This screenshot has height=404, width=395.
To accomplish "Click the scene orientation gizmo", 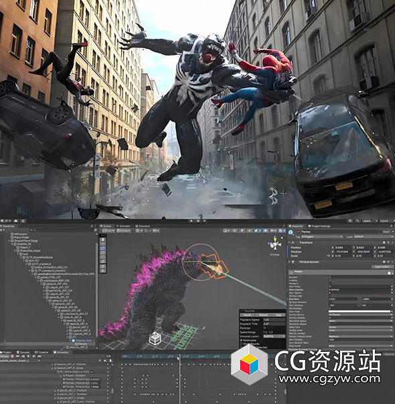I will tap(275, 243).
